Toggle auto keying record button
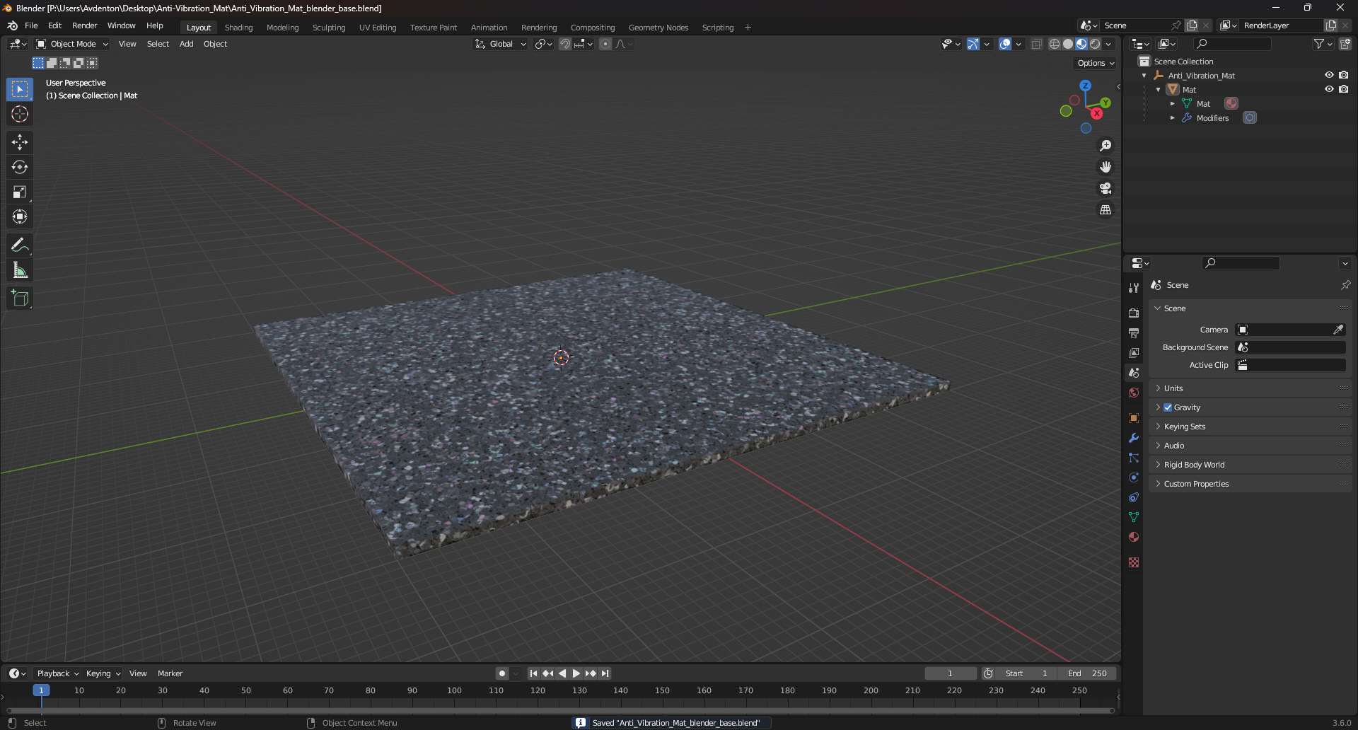The width and height of the screenshot is (1358, 730). click(502, 673)
